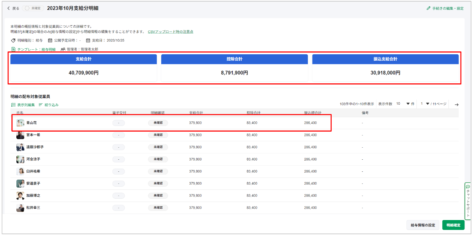Open the page number dropdown
Image resolution: width=473 pixels, height=236 pixels.
[x=427, y=104]
